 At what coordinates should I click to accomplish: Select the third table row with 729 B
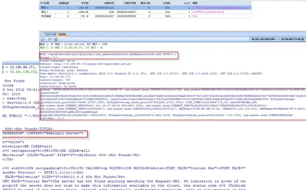pos(145,16)
